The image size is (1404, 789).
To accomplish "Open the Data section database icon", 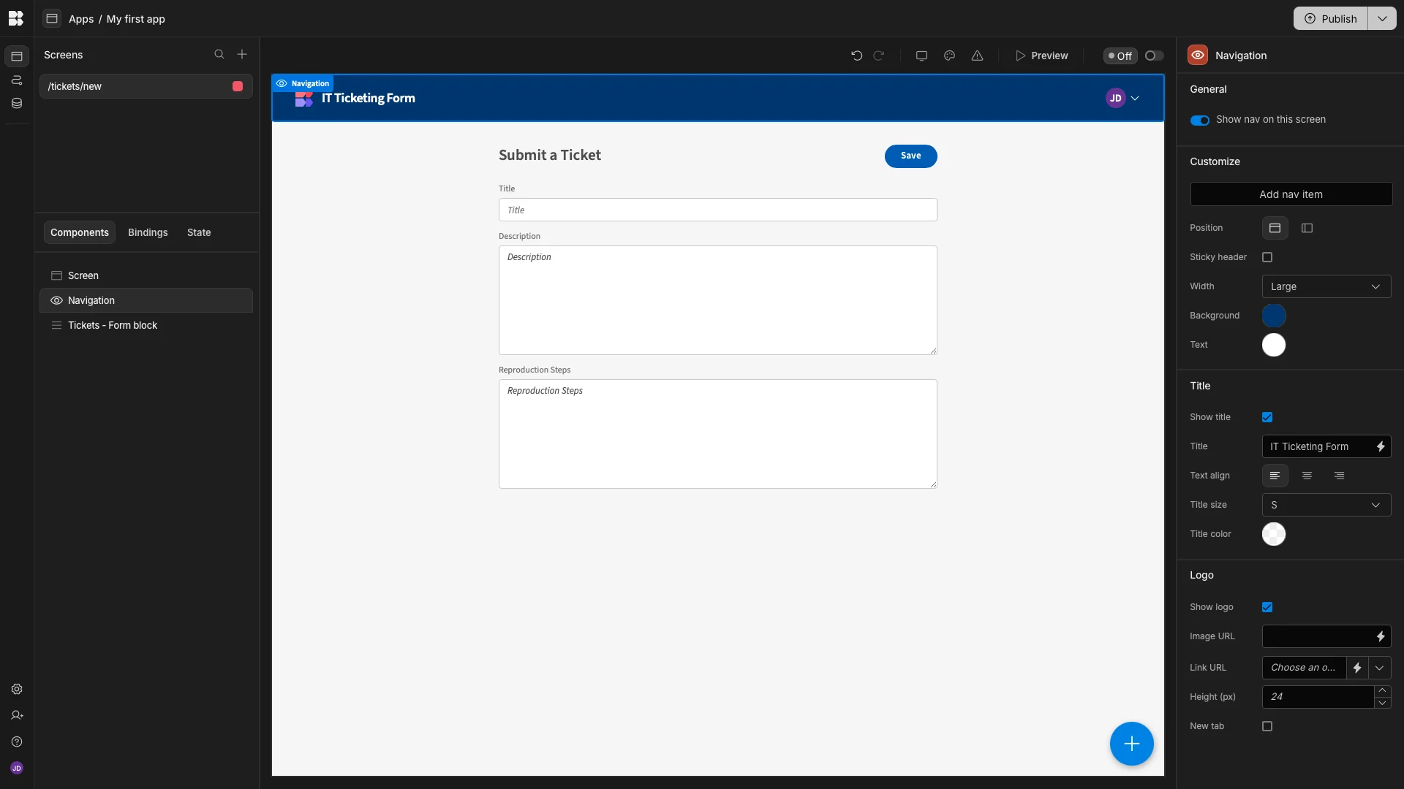I will (x=17, y=104).
